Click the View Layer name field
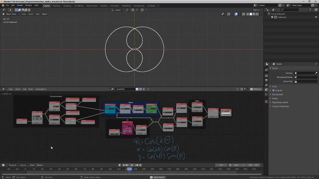The image size is (319, 179). point(301,5)
